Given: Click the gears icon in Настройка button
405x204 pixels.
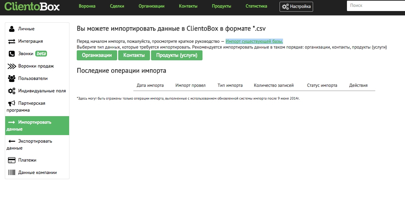Looking at the screenshot, I should [x=285, y=7].
